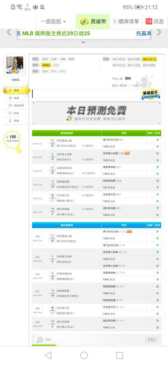Open the fourth sidebar item with magnifier icon

[x=16, y=113]
